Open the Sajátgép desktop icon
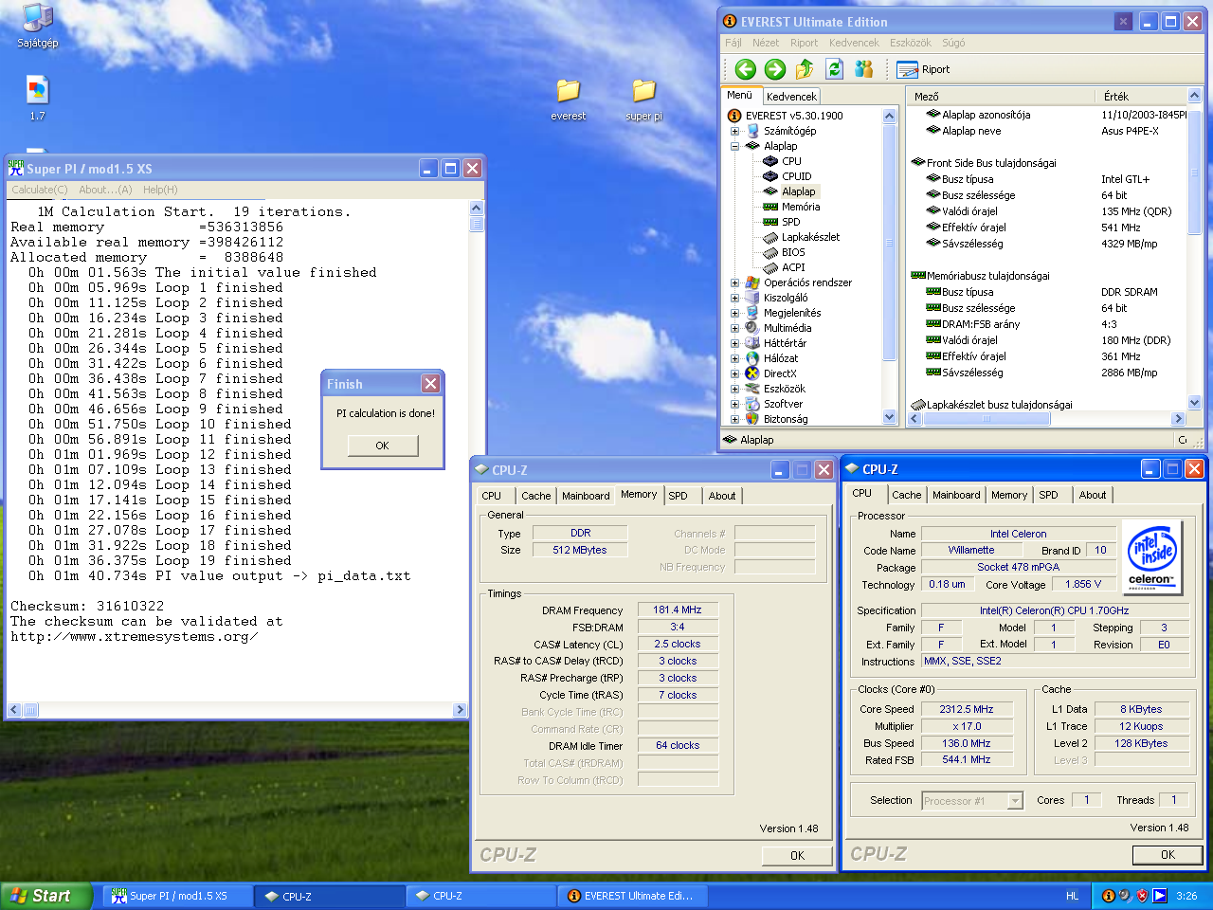The height and width of the screenshot is (910, 1213). coord(37,26)
